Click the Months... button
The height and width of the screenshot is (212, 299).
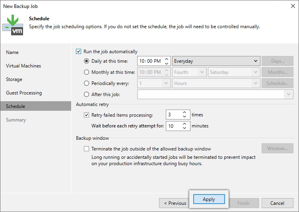[x=278, y=72]
